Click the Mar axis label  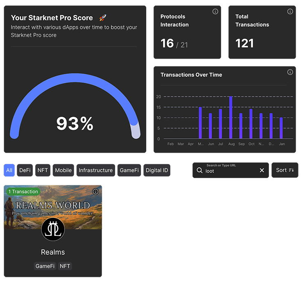181,144
